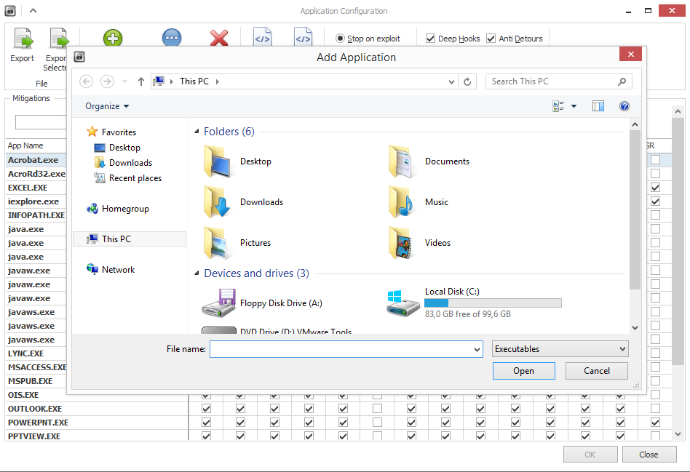
Task: Select Local Disk (C:) drive
Action: coord(474,303)
